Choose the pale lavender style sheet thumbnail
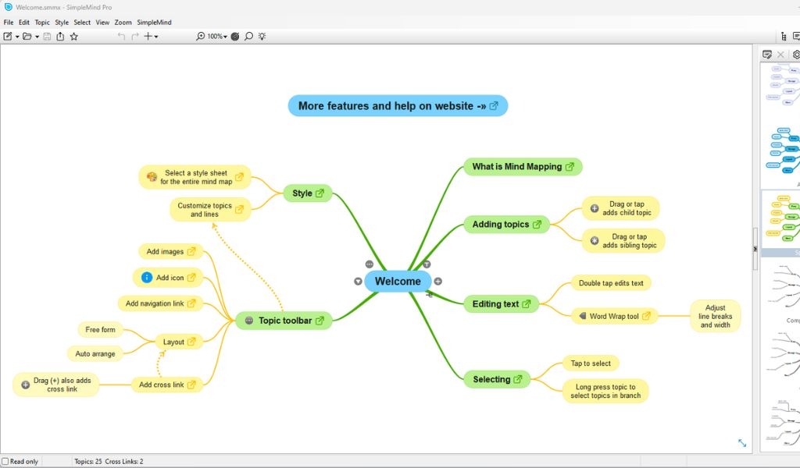The width and height of the screenshot is (800, 468). [x=784, y=84]
